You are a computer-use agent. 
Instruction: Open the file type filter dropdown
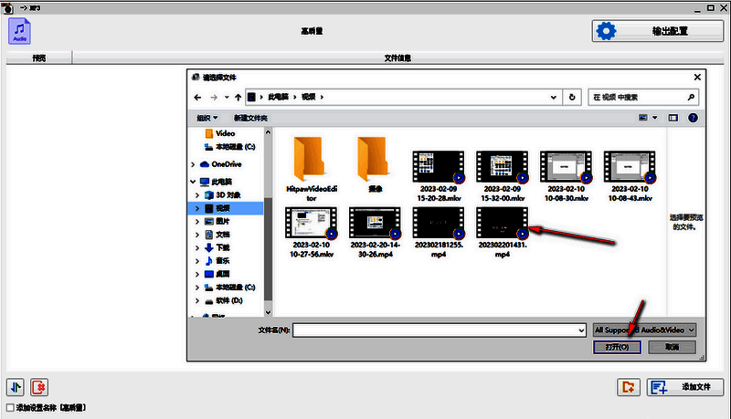pyautogui.click(x=644, y=330)
